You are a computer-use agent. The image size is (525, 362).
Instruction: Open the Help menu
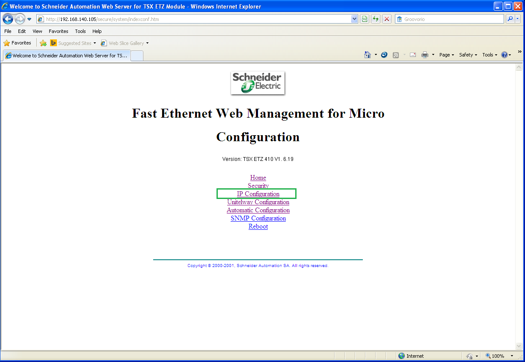(x=97, y=31)
